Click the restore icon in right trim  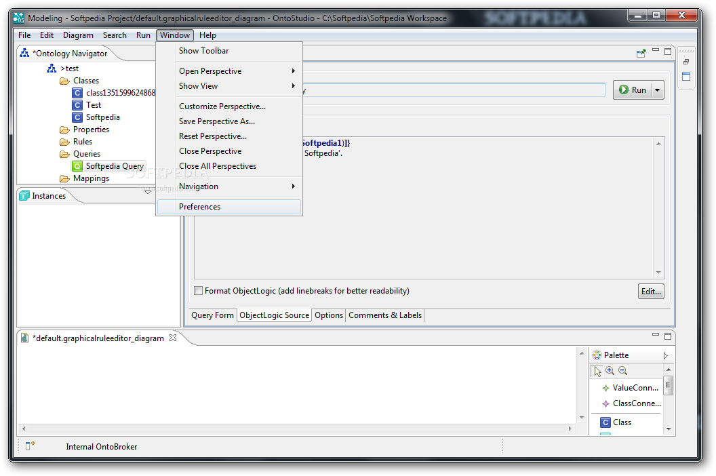tap(686, 62)
